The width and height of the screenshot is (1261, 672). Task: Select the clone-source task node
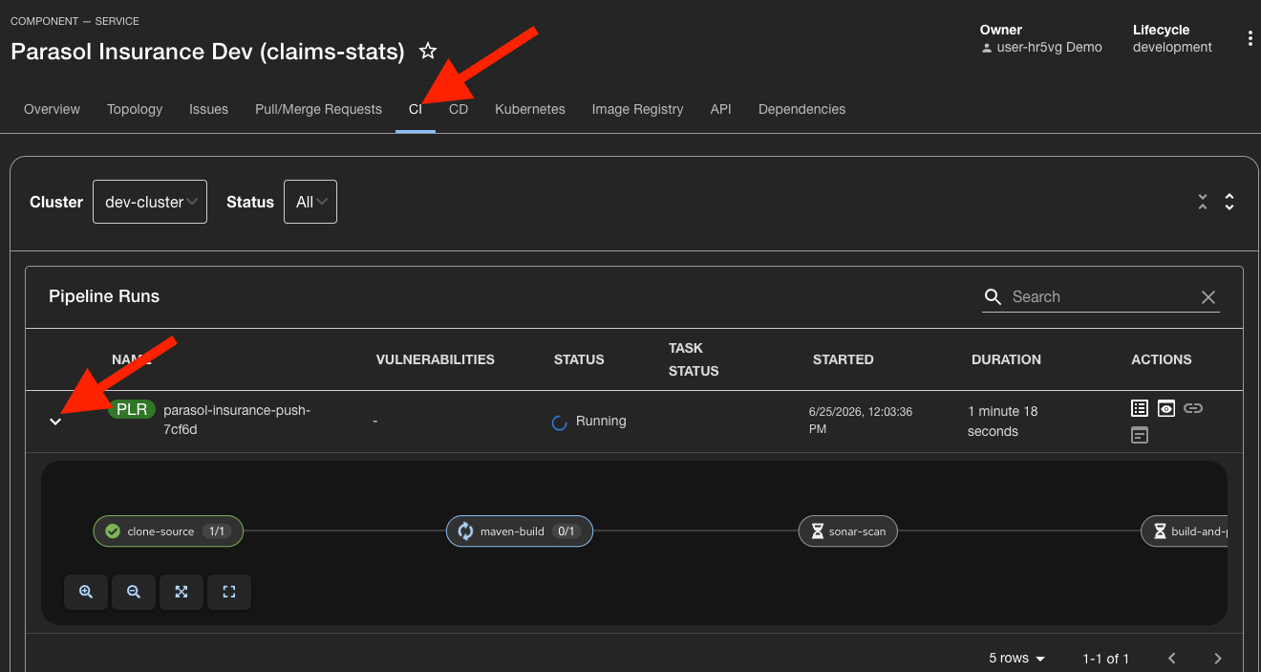(168, 531)
